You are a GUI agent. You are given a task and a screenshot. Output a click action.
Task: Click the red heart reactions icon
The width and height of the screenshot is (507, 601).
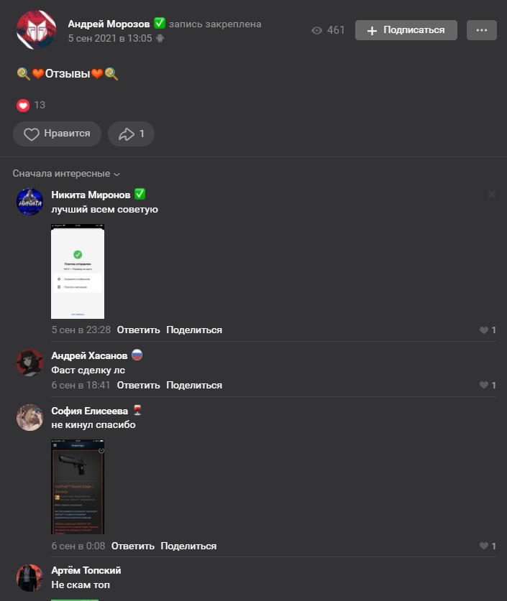pyautogui.click(x=23, y=106)
